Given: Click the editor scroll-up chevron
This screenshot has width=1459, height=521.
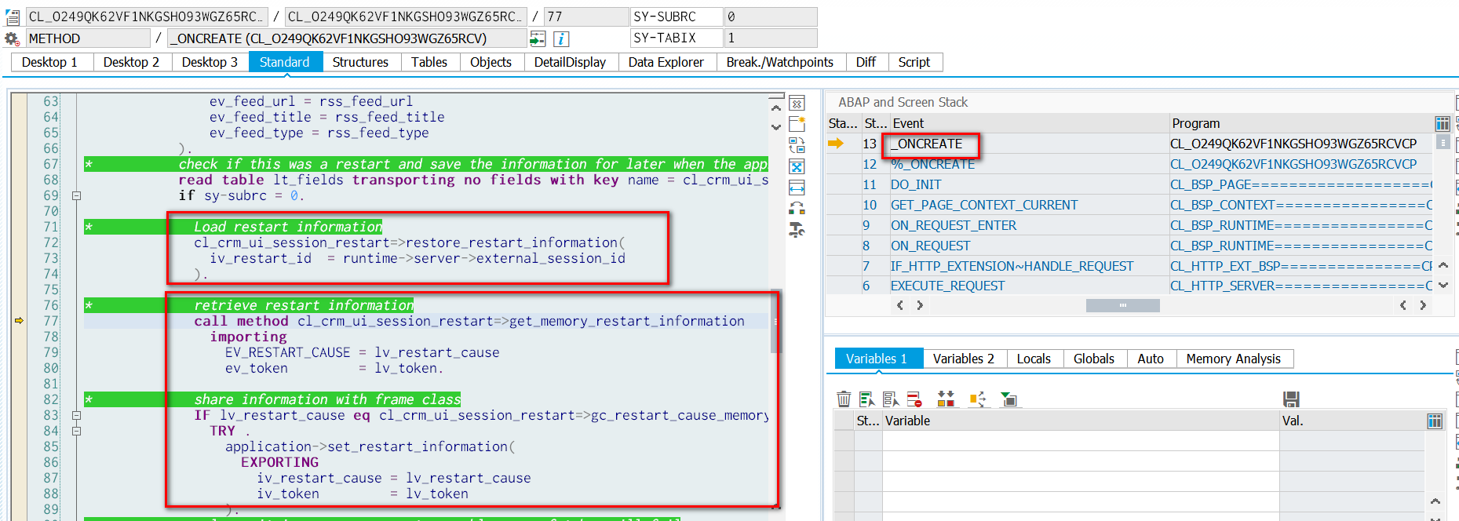Looking at the screenshot, I should click(x=776, y=108).
